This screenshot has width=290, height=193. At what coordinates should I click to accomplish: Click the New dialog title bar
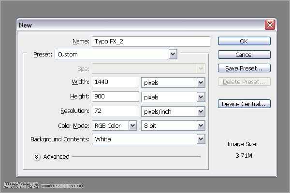135,25
